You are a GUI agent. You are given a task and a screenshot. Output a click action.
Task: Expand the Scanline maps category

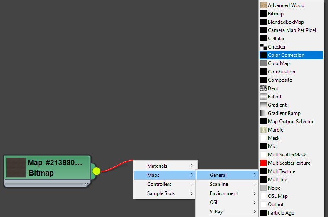click(227, 184)
